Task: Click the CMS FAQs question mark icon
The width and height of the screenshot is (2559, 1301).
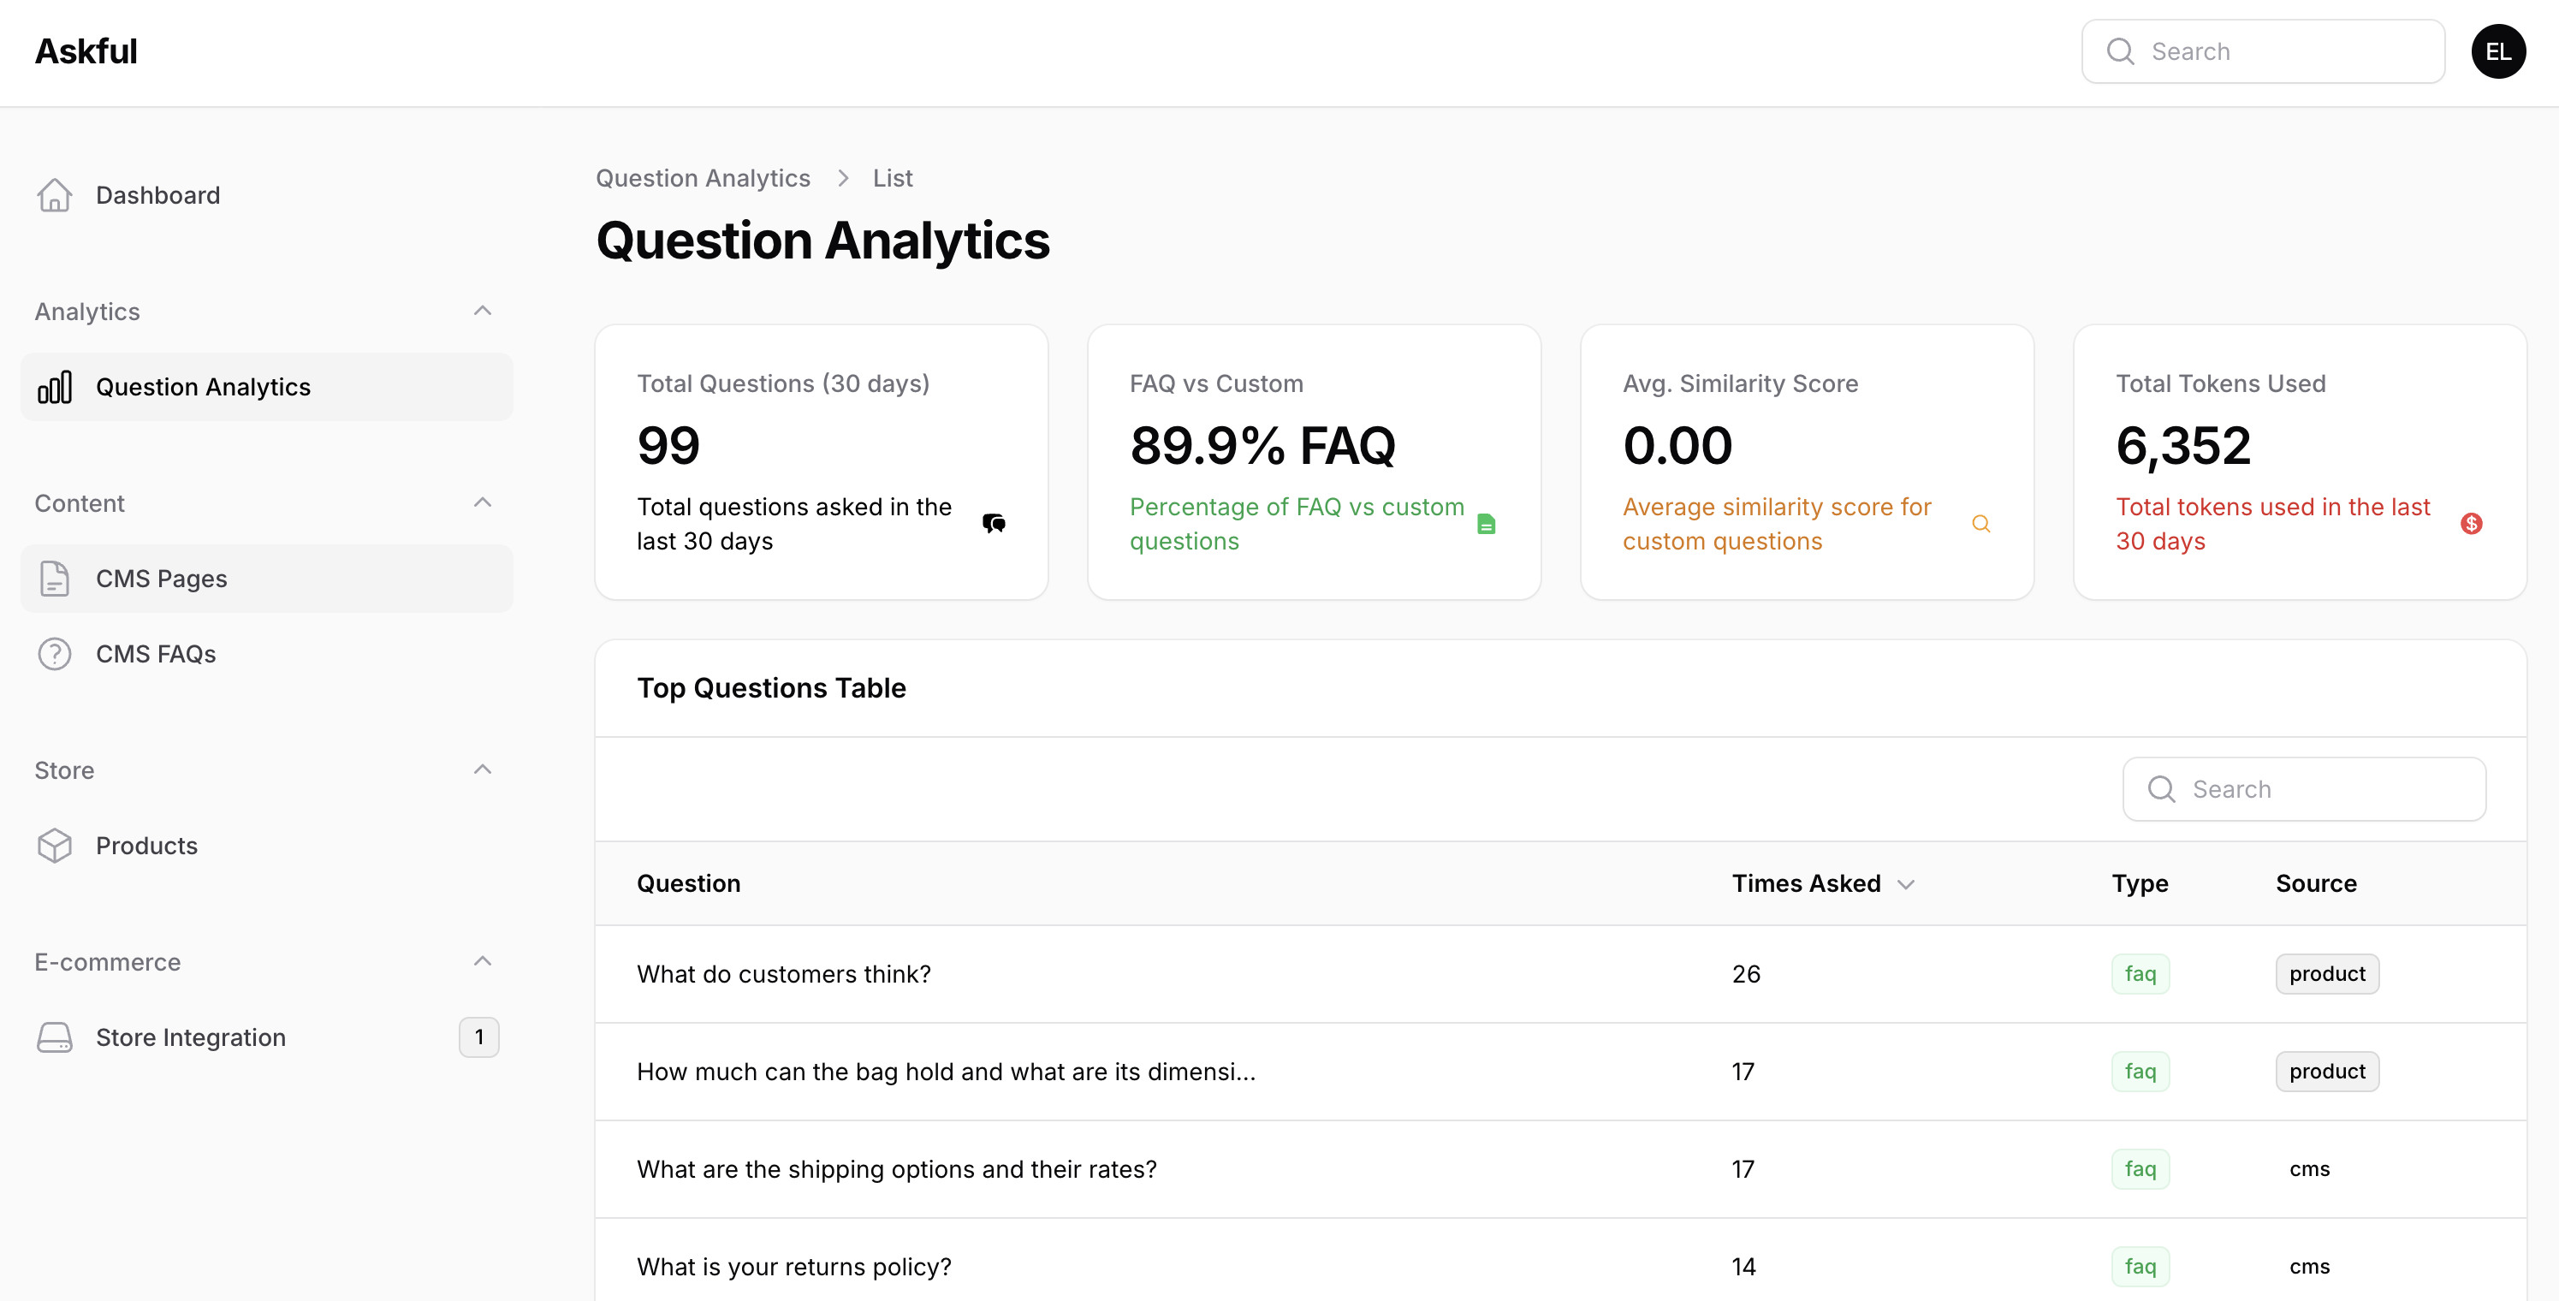Action: coord(55,653)
